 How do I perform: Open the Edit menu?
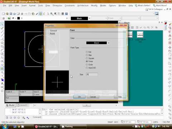(10, 5)
